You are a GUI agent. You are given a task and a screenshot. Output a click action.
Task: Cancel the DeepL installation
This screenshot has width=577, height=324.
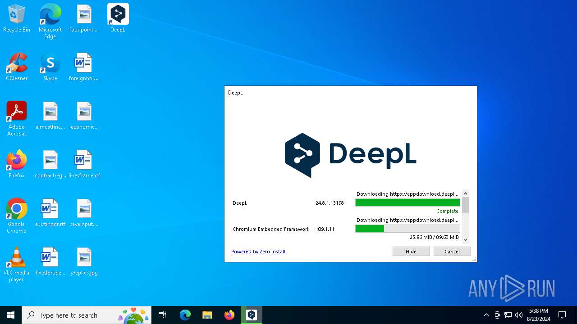tap(452, 252)
